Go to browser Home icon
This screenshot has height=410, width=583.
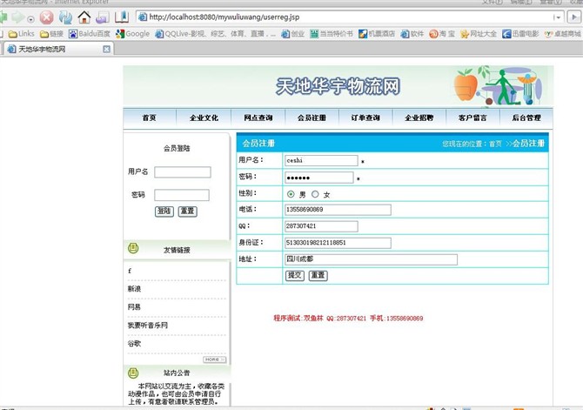(x=84, y=17)
